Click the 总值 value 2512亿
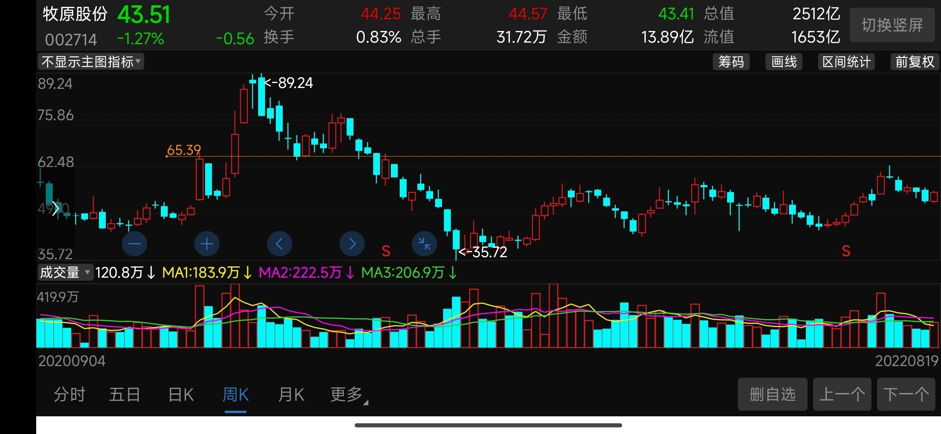This screenshot has width=941, height=434. pos(816,14)
